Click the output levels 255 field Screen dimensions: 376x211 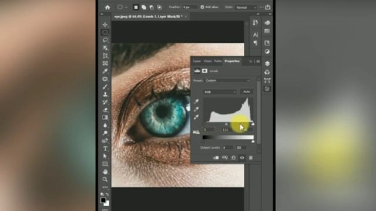[241, 148]
